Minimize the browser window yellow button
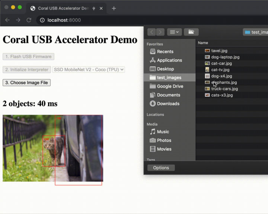The width and height of the screenshot is (268, 214). tap(13, 7)
